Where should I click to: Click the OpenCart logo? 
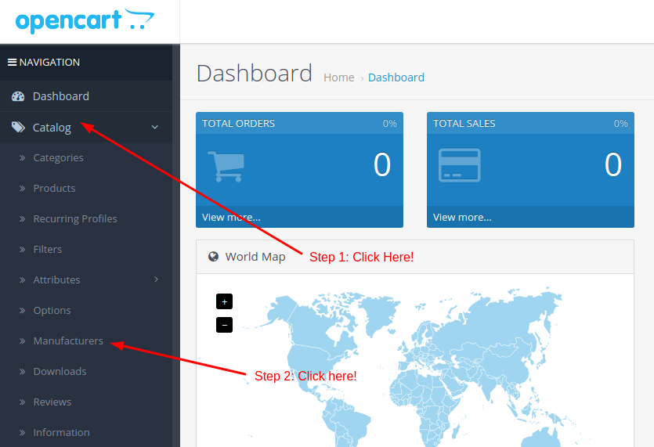(85, 20)
